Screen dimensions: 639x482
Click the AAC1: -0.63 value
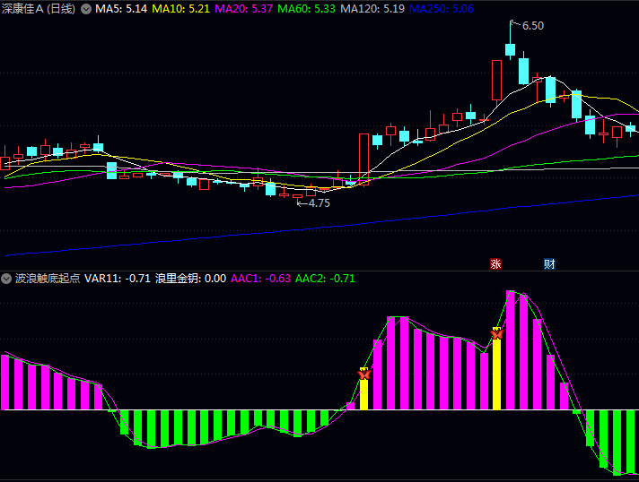261,279
